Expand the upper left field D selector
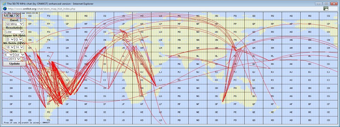The height and width of the screenshot is (127, 340). (10, 39)
